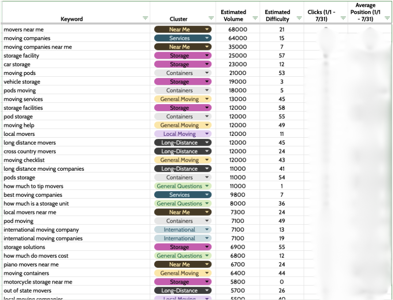Select the 'cross country movers' cell

[76, 151]
